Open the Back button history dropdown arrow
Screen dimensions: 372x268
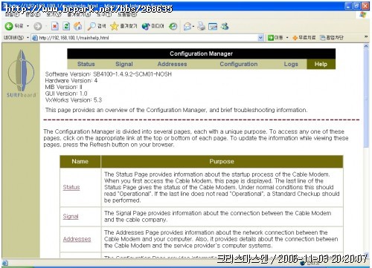pyautogui.click(x=28, y=26)
